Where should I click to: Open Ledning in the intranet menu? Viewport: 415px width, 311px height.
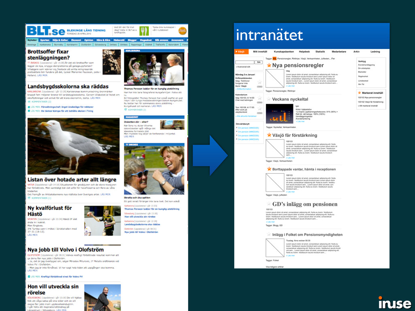point(375,51)
